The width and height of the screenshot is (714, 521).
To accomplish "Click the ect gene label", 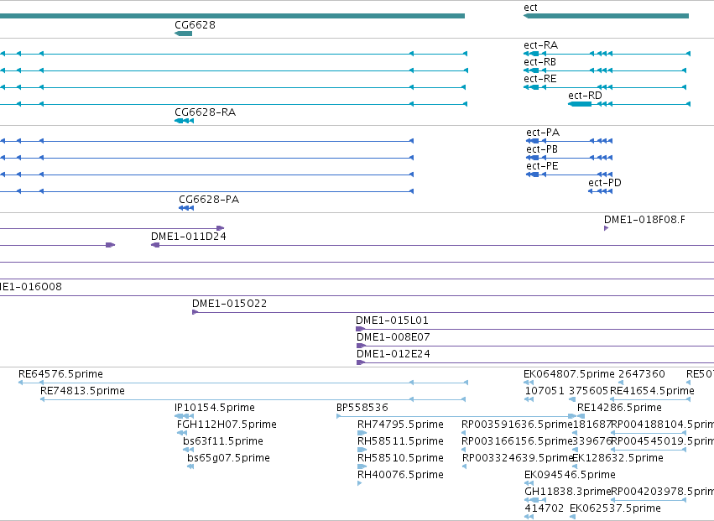I will [530, 8].
